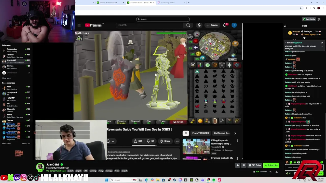Toggle the game Private chat filter
This screenshot has width=326, height=183.
(x=121, y=122)
